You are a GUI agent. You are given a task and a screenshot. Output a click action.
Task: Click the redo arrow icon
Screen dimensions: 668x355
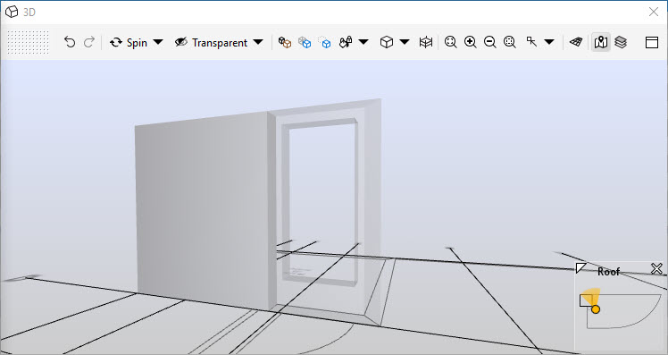[89, 42]
